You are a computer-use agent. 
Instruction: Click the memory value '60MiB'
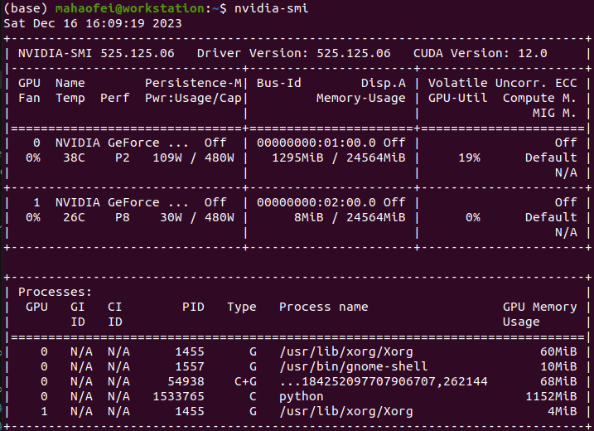click(x=558, y=351)
